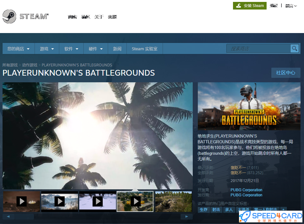Click the thumbnail strip scrollbar handle
The image size is (304, 224).
pyautogui.click(x=24, y=217)
